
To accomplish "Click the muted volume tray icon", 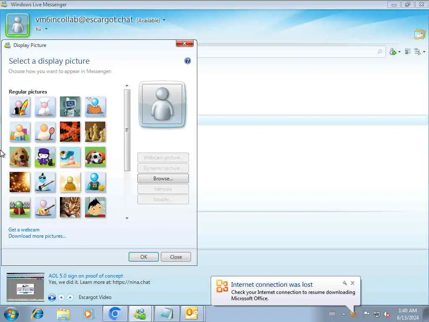I will (387, 314).
